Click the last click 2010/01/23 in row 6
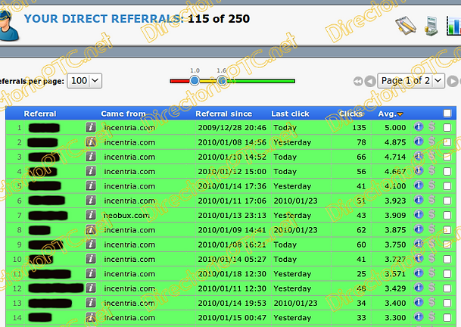 tap(296, 201)
